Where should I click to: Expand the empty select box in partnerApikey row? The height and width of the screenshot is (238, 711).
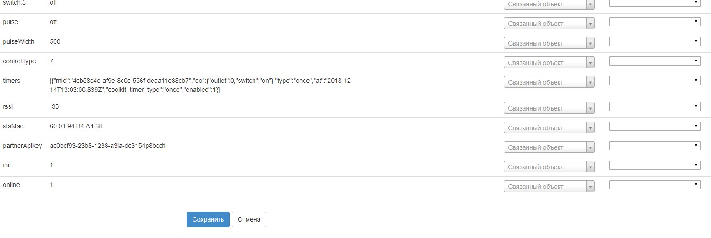tap(655, 146)
